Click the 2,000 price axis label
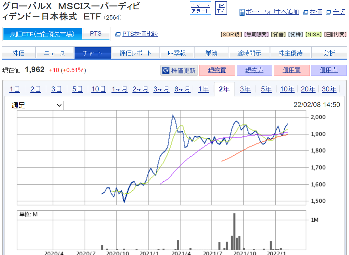This screenshot has height=255, width=349. click(318, 117)
